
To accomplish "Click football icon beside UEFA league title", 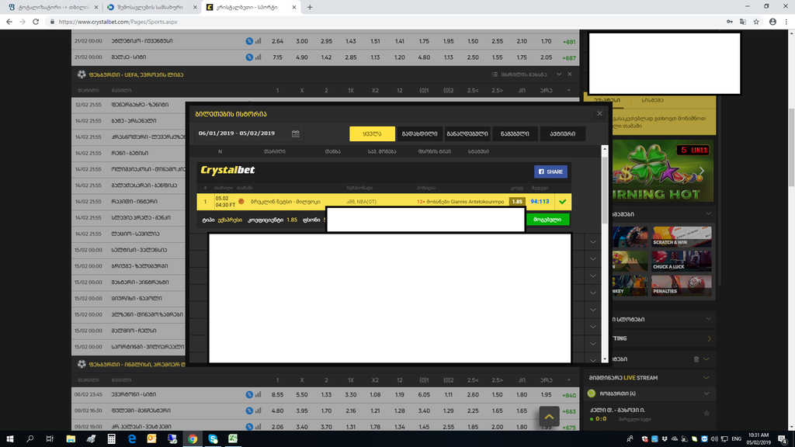I will [x=82, y=74].
